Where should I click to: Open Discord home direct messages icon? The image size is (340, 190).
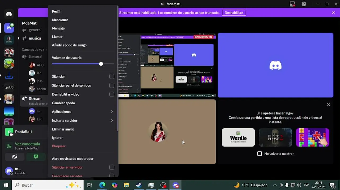(9, 14)
